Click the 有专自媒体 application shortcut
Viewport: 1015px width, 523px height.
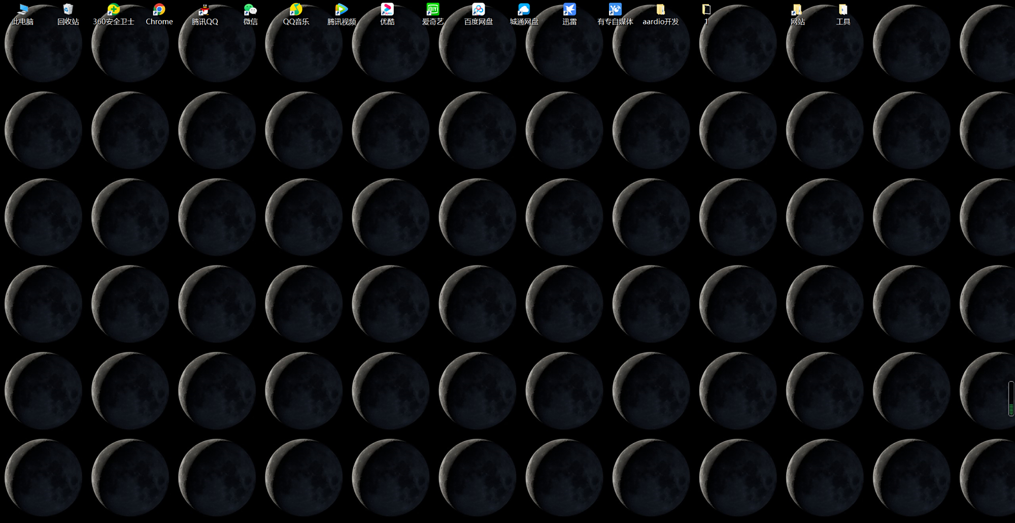click(x=615, y=10)
